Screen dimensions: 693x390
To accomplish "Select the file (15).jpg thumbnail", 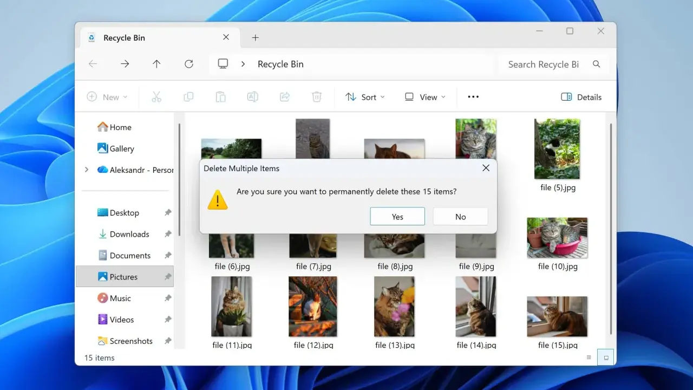I will tap(557, 316).
